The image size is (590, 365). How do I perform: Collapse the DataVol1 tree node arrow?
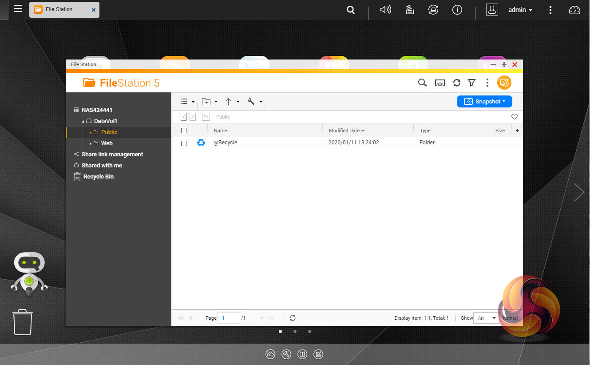(83, 121)
